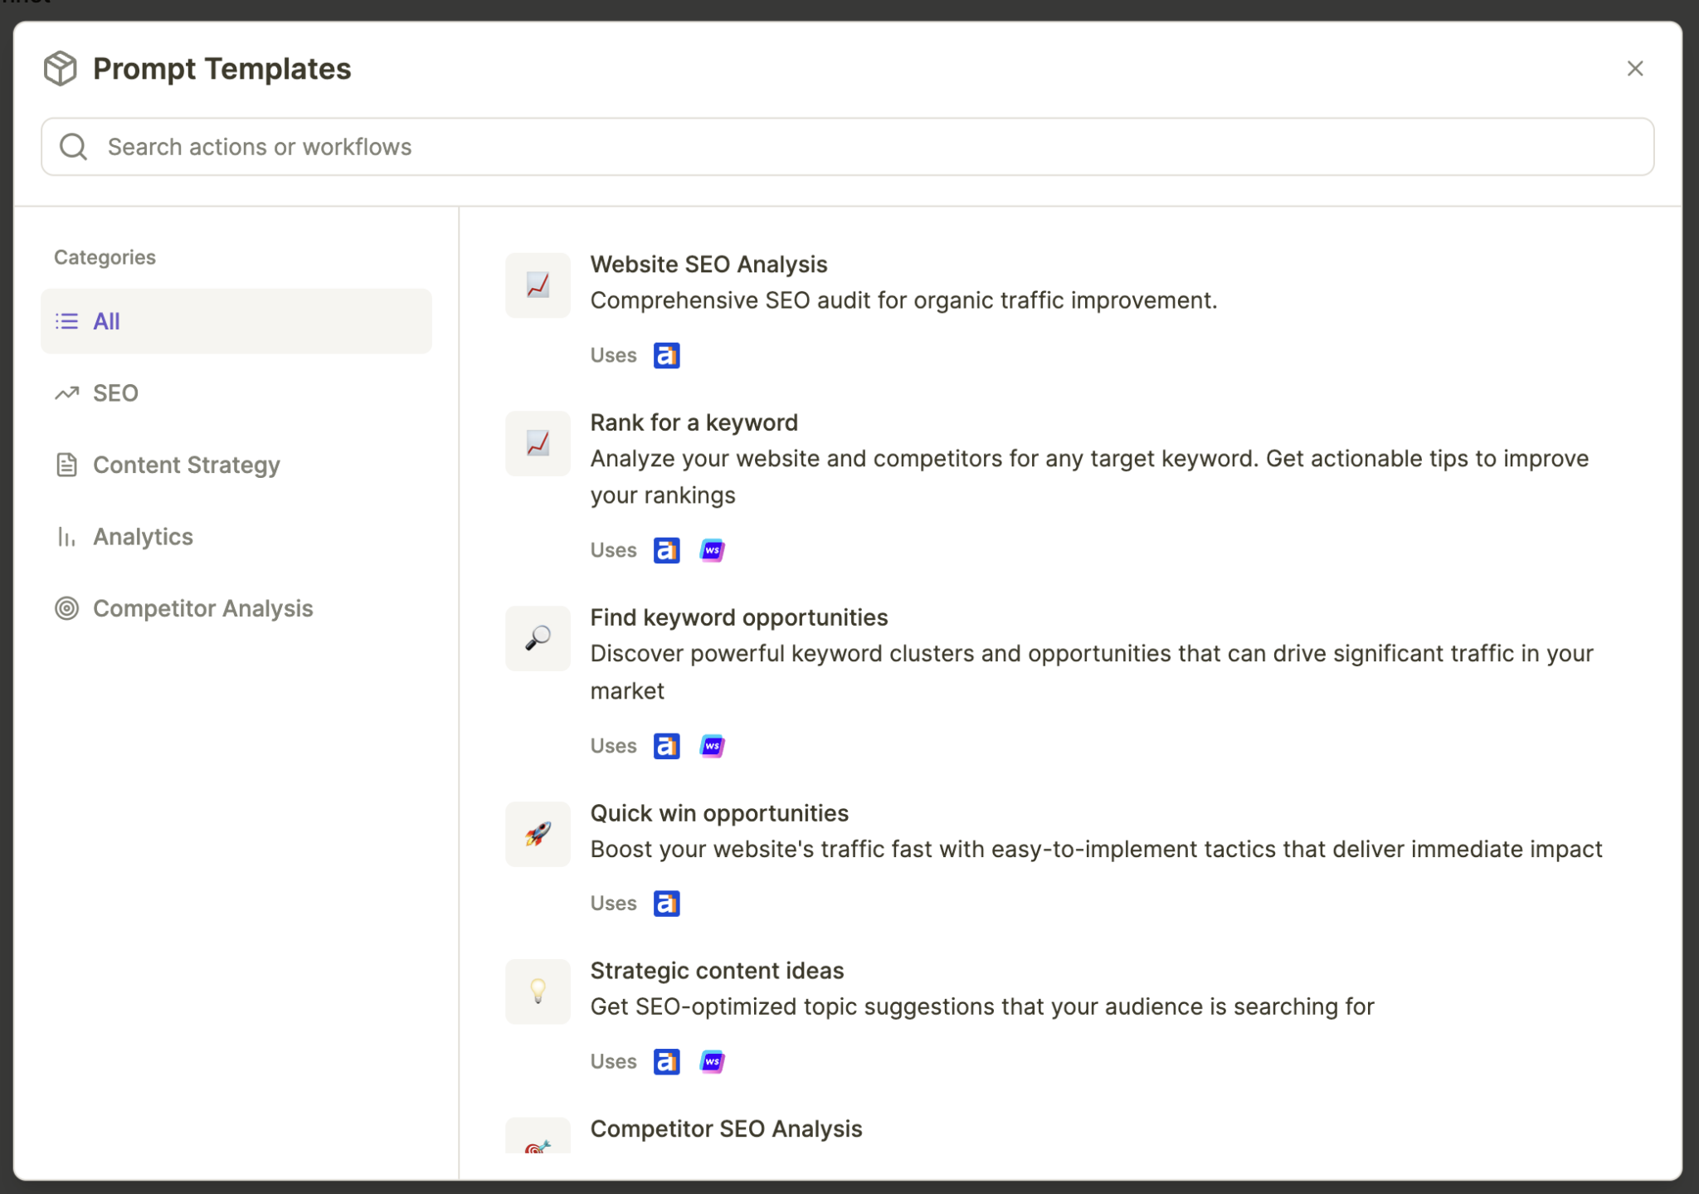Select the Competitor Analysis category
The width and height of the screenshot is (1699, 1194).
pyautogui.click(x=202, y=608)
